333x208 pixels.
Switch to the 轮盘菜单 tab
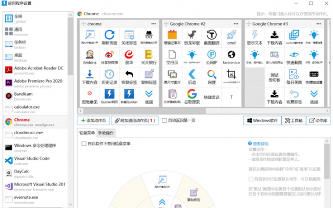pos(87,133)
